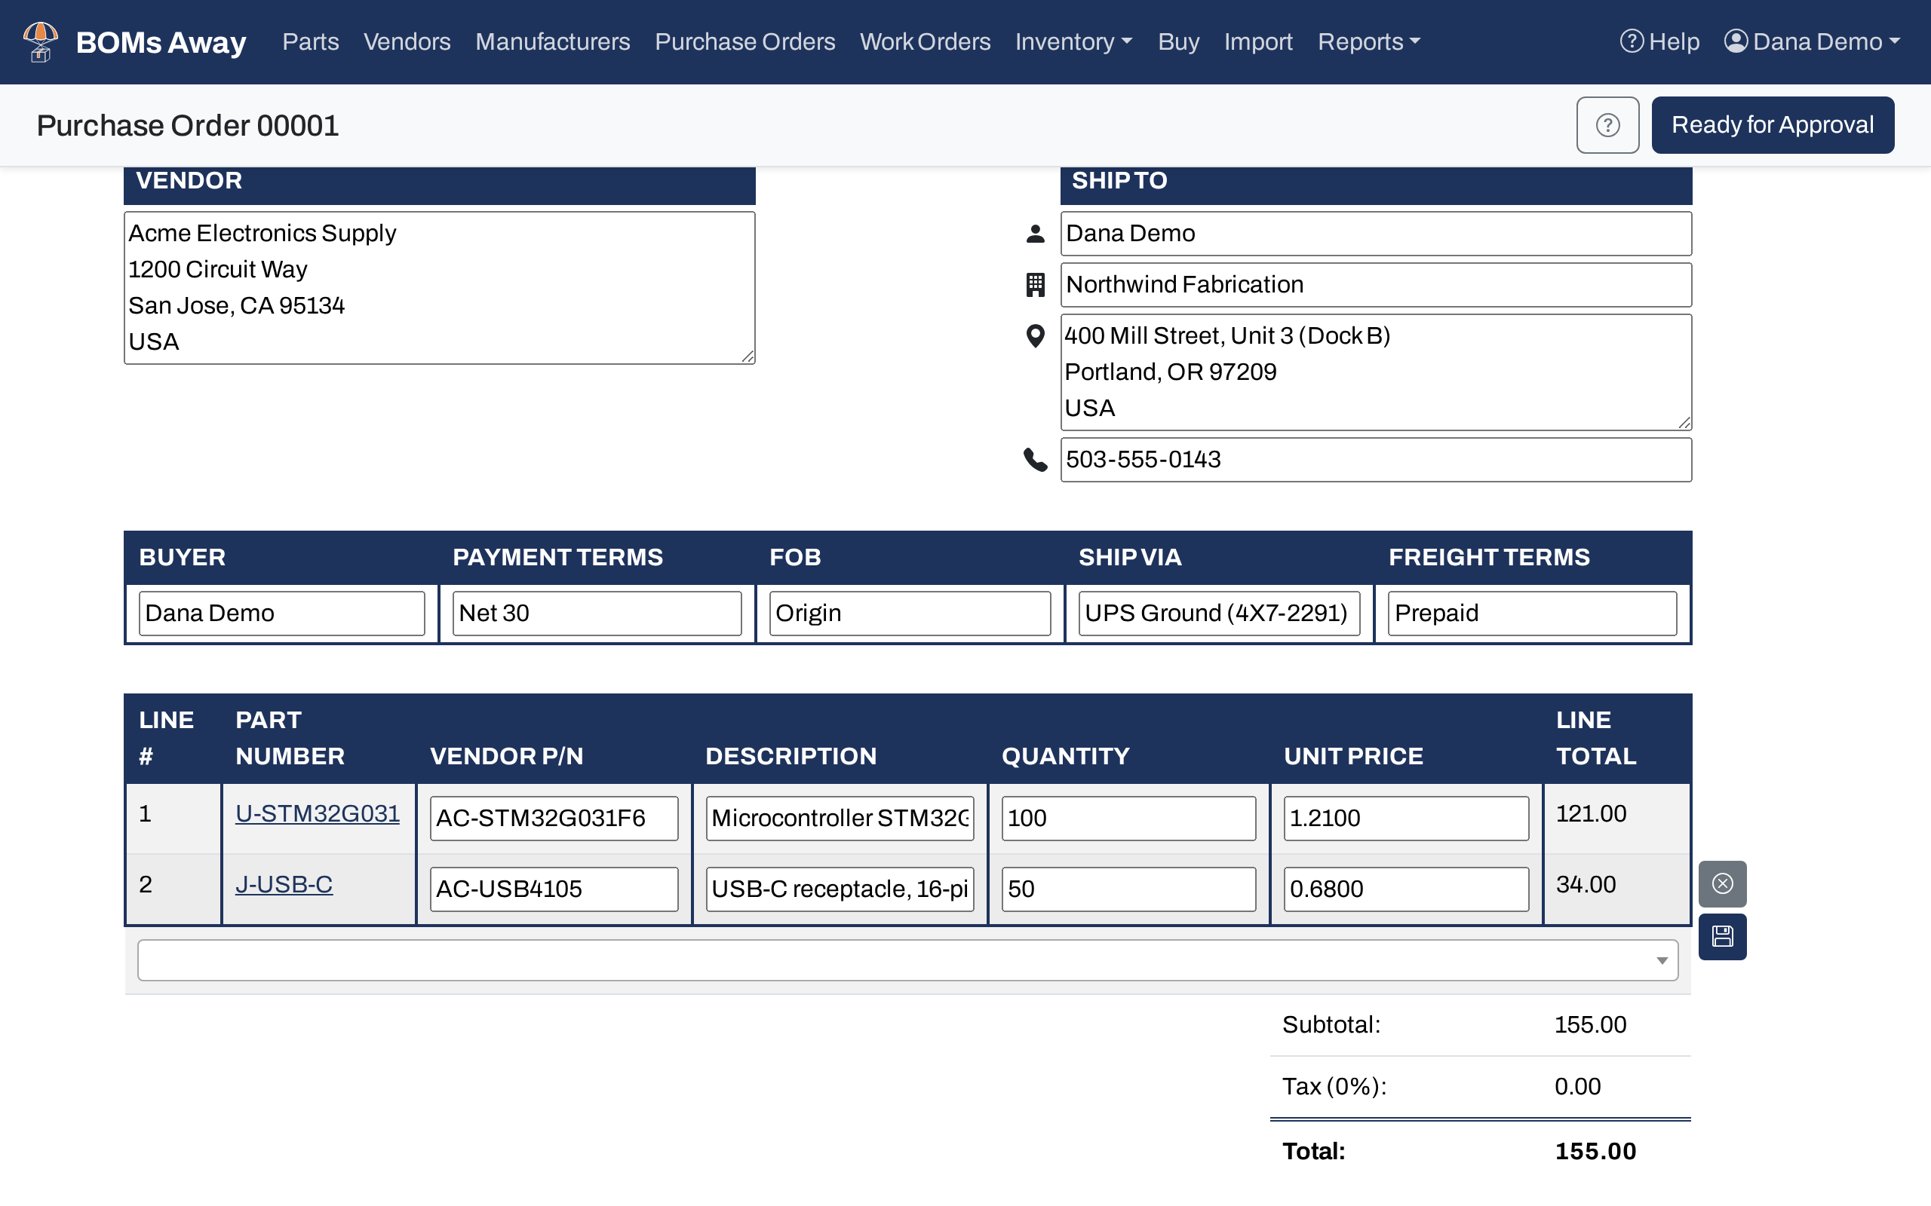Click the person icon beside ship-to contact

(1035, 234)
